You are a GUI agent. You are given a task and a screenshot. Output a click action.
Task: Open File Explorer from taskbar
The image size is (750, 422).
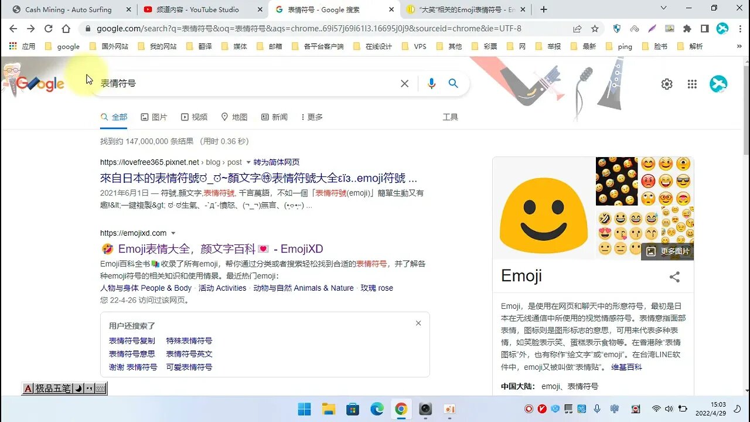click(328, 409)
